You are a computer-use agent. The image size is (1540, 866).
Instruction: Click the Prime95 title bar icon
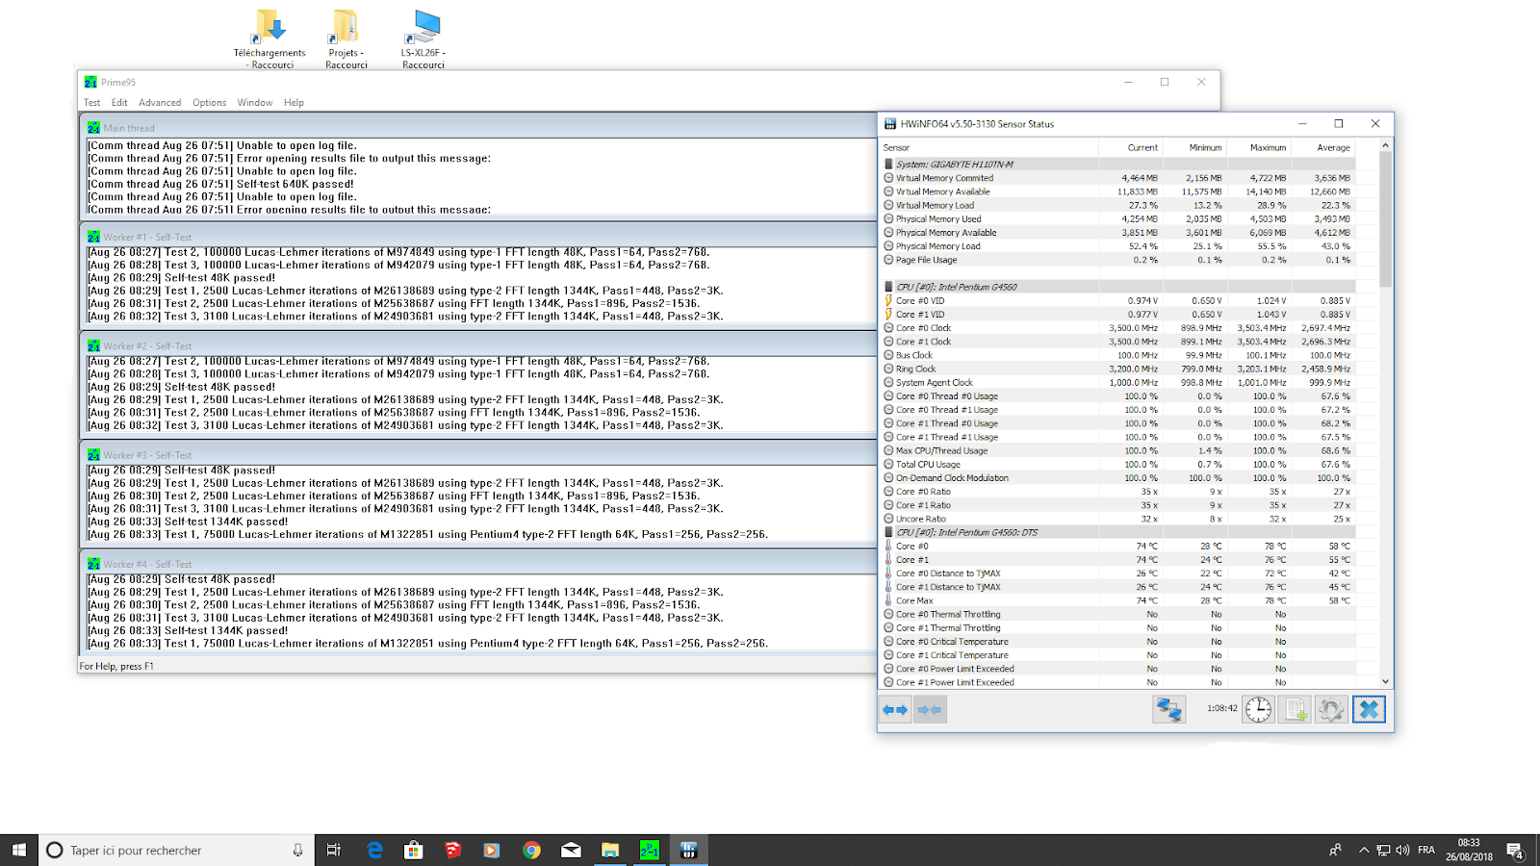pos(90,83)
